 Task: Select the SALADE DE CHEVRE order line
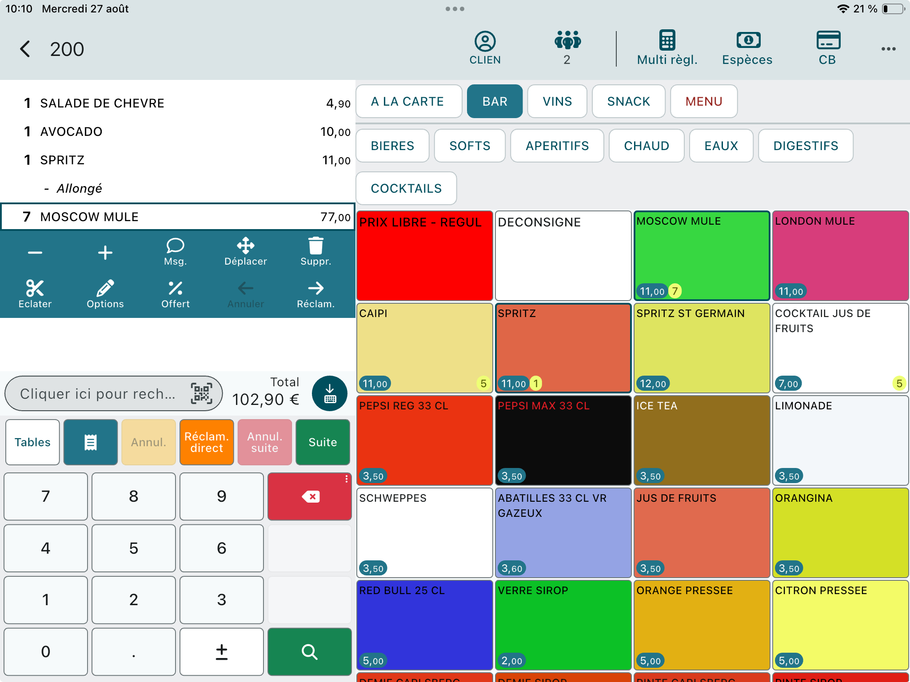[178, 103]
